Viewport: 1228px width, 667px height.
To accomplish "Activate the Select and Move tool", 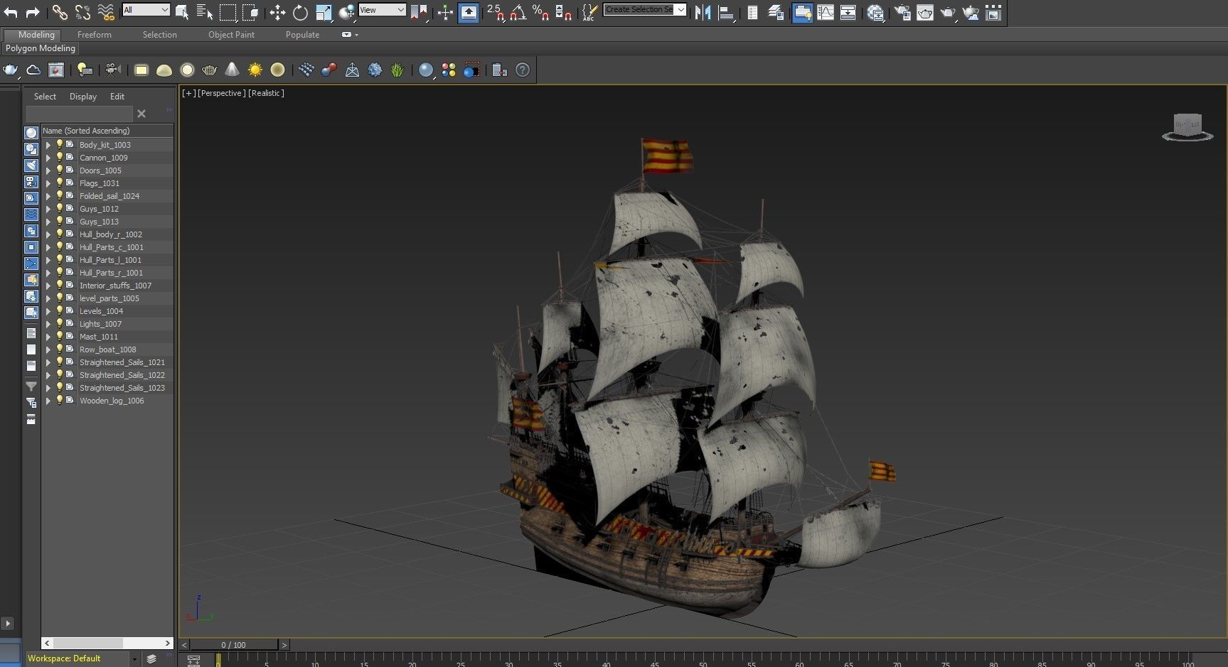I will click(277, 12).
